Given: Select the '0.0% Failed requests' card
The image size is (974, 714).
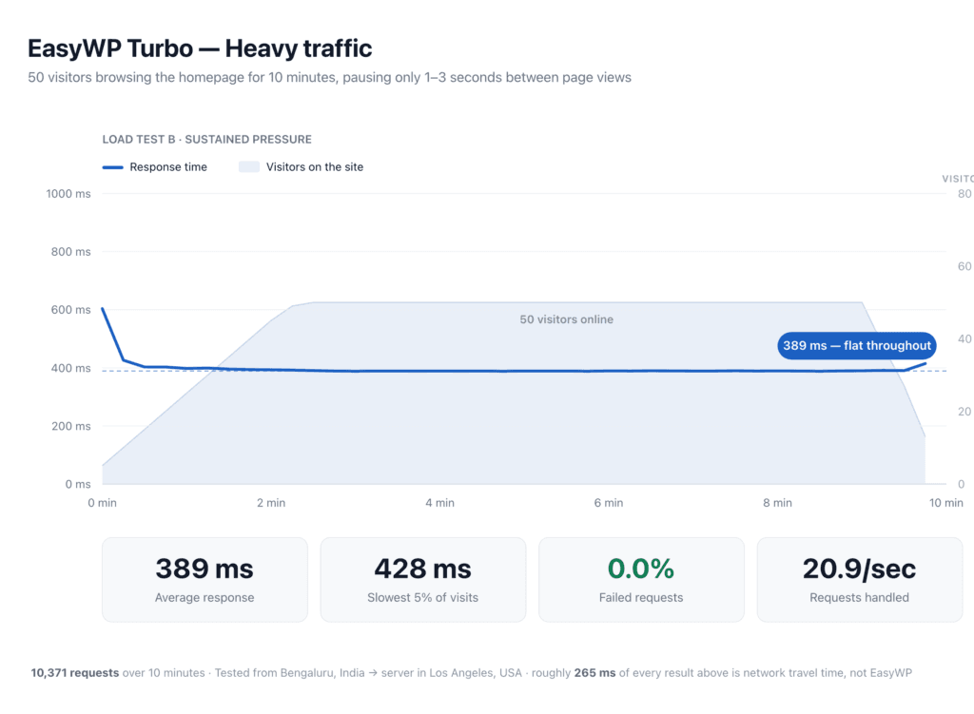Looking at the screenshot, I should pos(641,579).
